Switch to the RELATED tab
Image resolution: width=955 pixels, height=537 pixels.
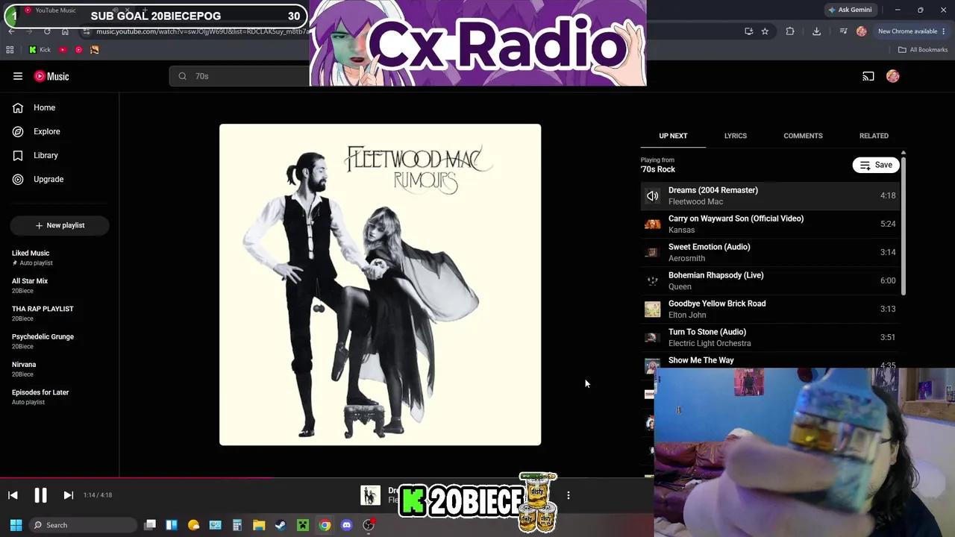click(874, 136)
